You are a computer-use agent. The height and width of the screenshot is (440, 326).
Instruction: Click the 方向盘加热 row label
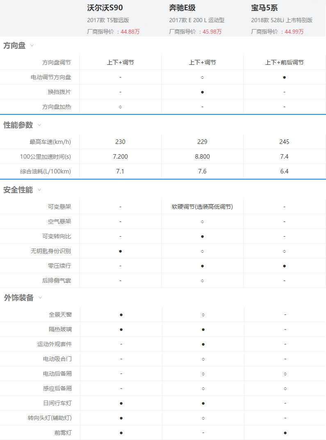click(x=57, y=107)
